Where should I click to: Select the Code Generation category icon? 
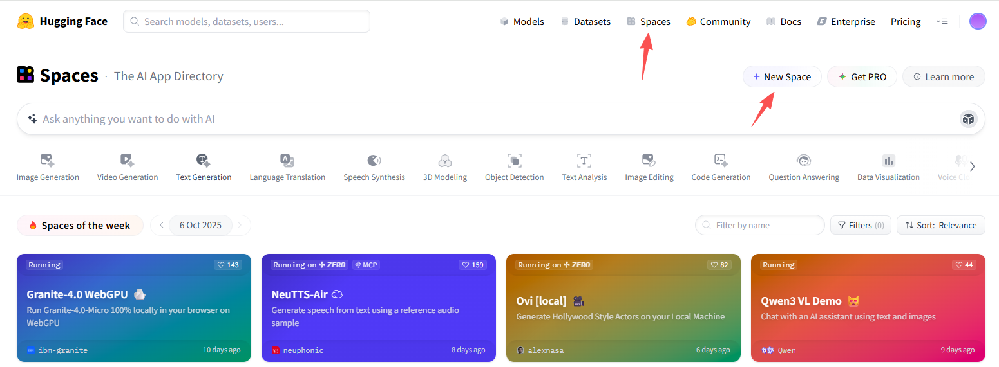[721, 161]
